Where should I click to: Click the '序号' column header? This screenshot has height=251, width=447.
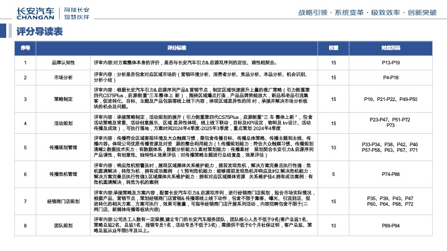coord(25,48)
